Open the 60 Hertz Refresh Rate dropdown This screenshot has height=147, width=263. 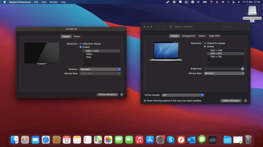[x=224, y=73]
